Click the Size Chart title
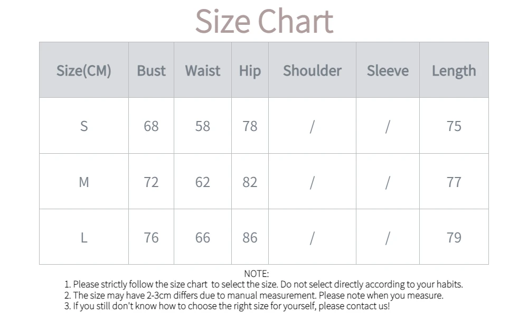This screenshot has height=317, width=528. click(x=264, y=21)
